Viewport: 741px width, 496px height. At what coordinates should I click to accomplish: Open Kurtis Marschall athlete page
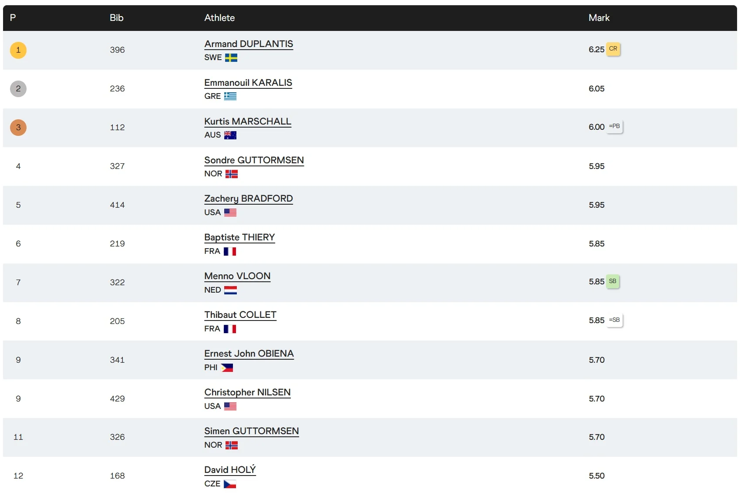click(248, 121)
